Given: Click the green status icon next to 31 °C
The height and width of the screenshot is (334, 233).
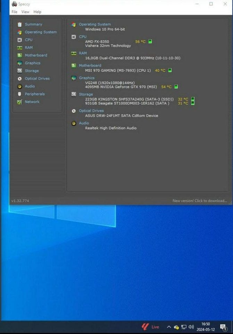Looking at the screenshot, I should click(x=193, y=103).
